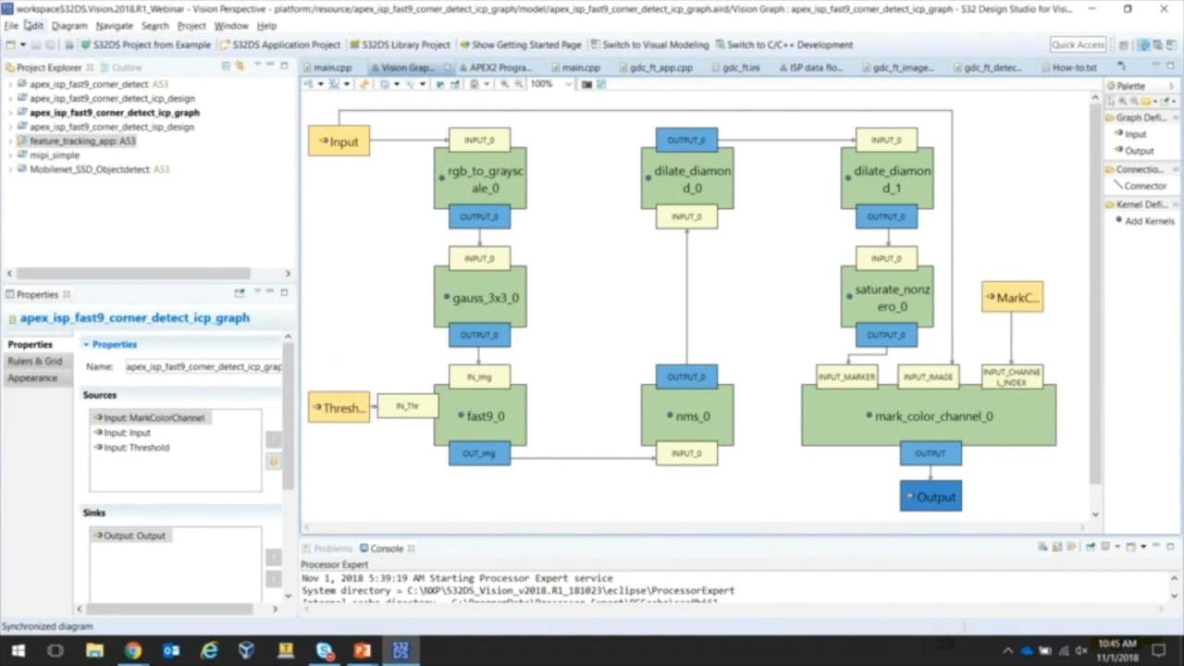Click Link with Editor in Project Explorer

[x=240, y=68]
